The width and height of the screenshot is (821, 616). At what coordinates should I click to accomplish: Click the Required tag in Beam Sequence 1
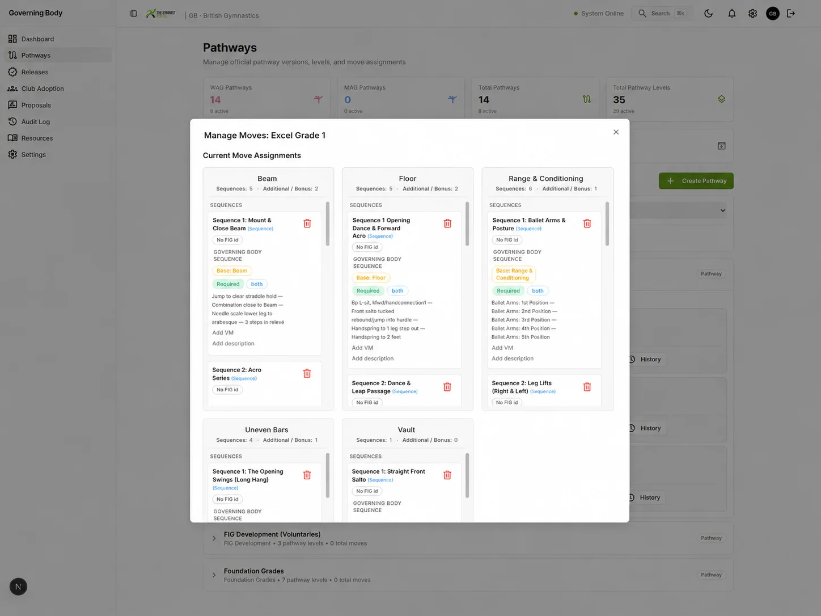click(228, 284)
